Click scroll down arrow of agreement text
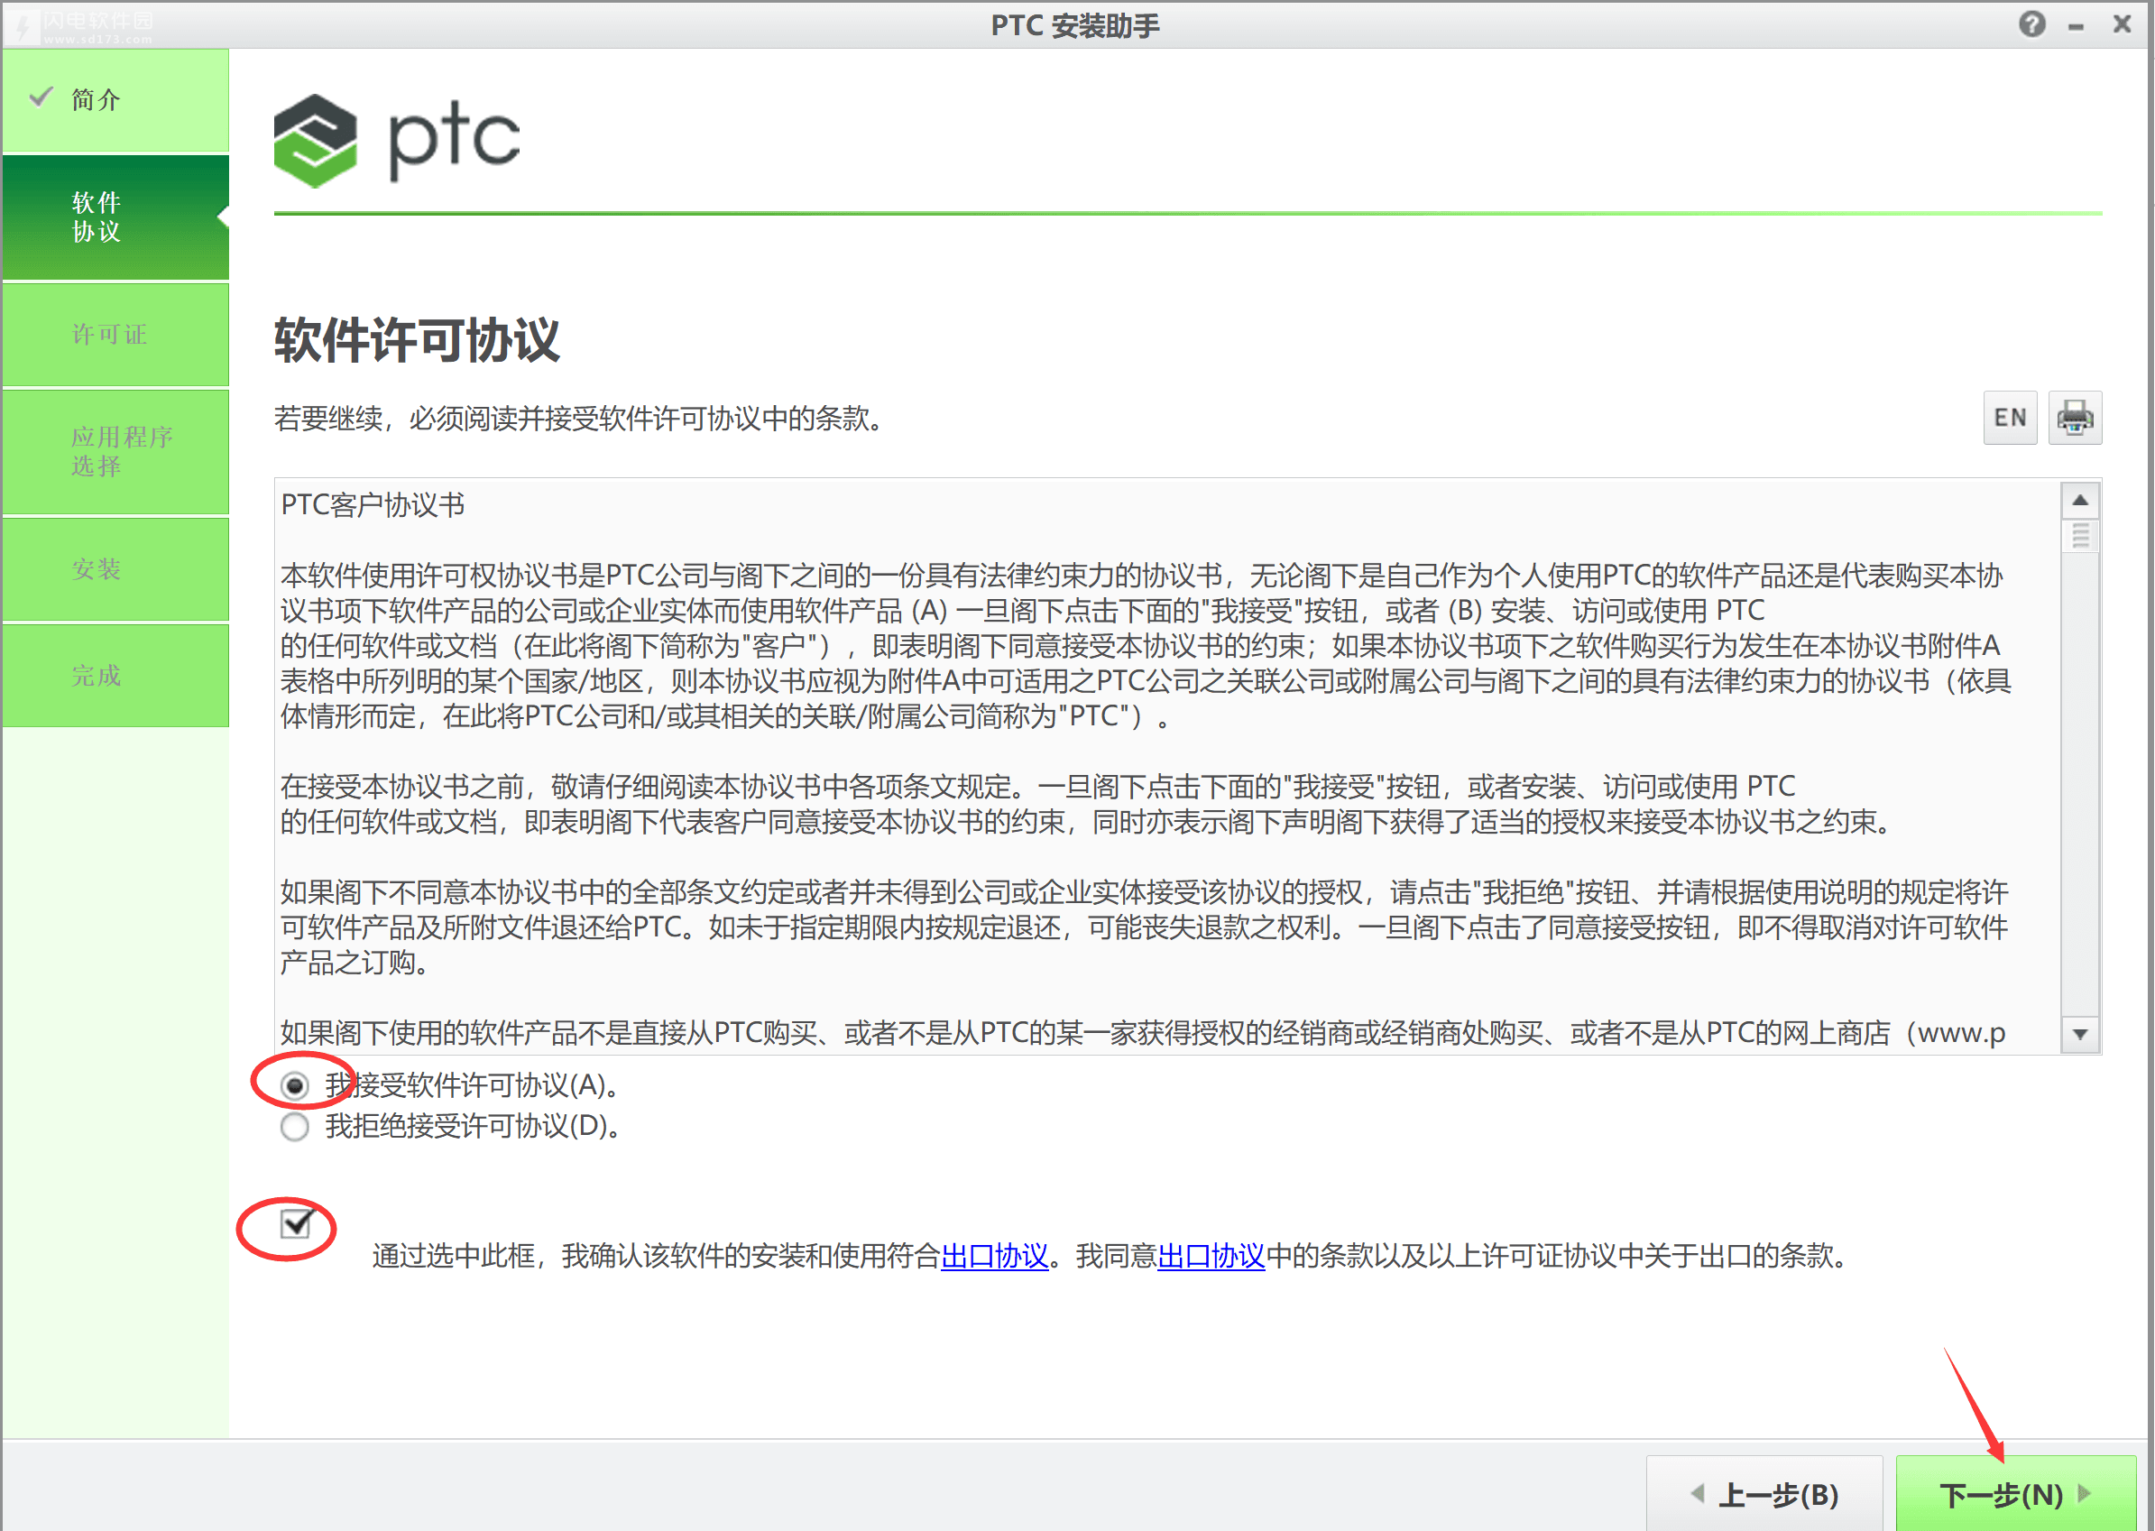This screenshot has width=2155, height=1531. (x=2079, y=1034)
